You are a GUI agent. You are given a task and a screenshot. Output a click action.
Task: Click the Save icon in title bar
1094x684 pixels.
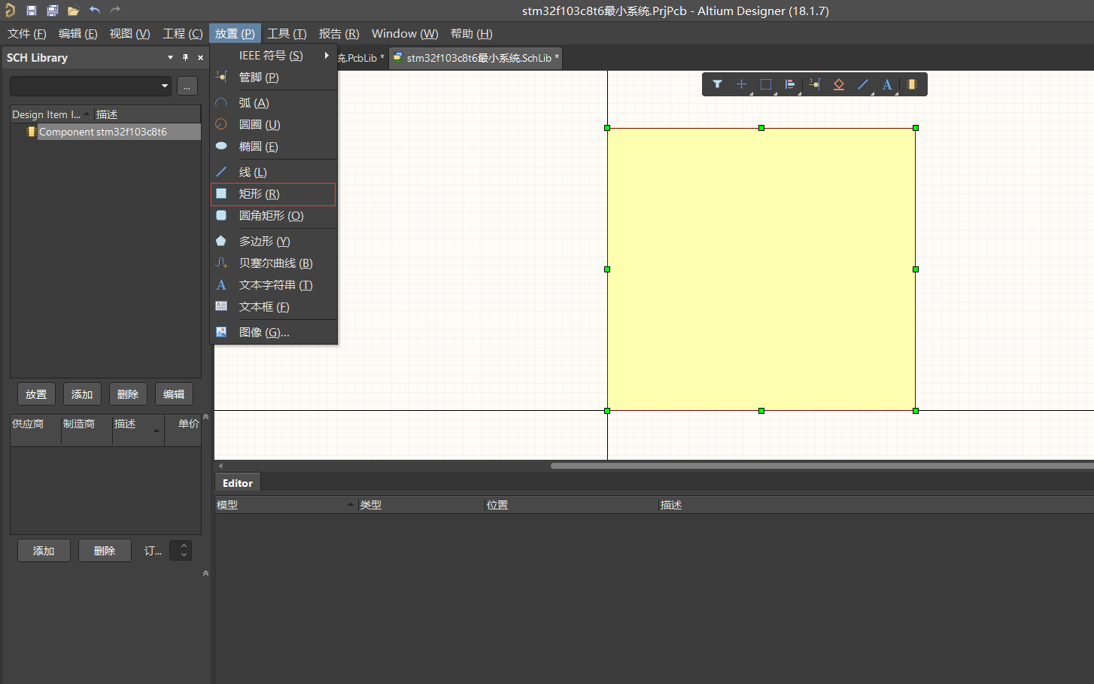tap(32, 11)
